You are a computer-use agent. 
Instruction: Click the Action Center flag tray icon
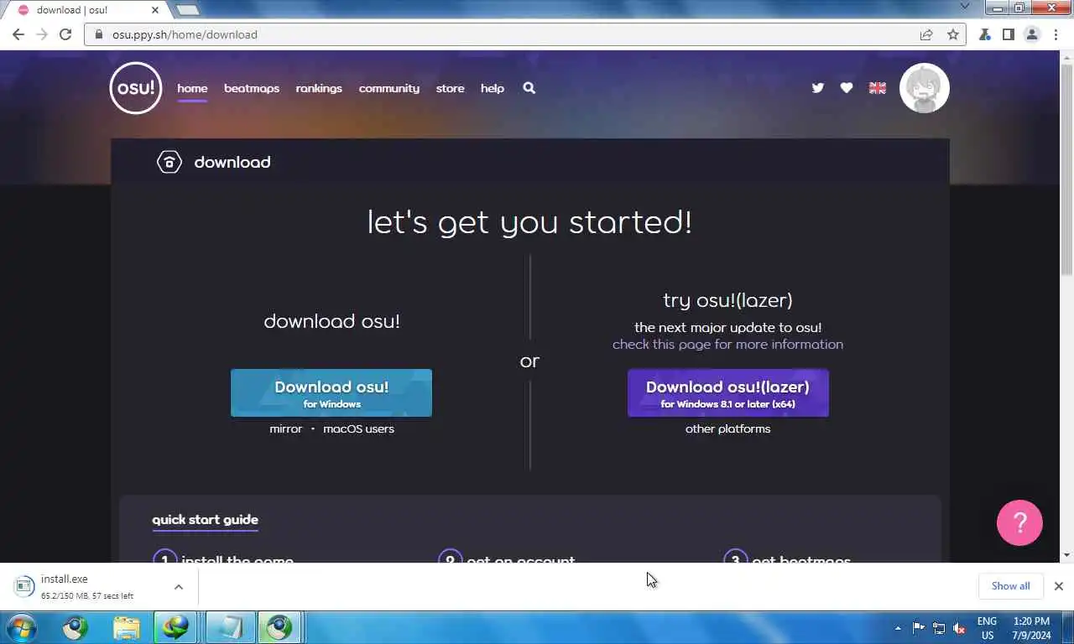click(918, 628)
